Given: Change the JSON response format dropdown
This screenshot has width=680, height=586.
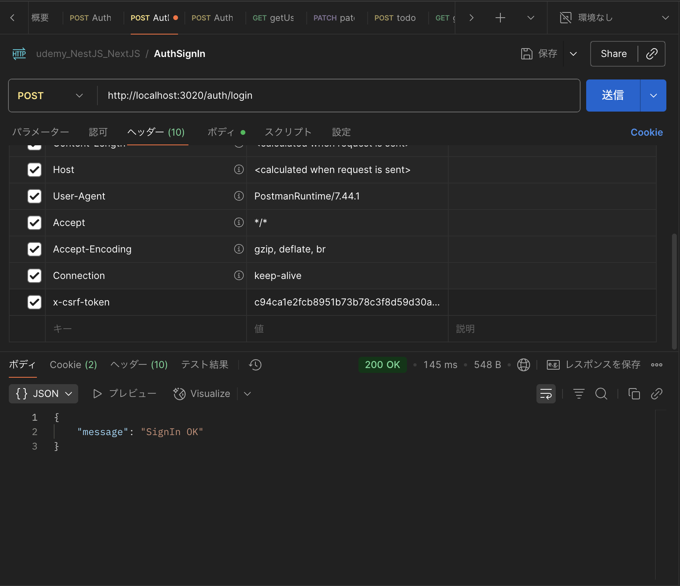Looking at the screenshot, I should pos(44,394).
